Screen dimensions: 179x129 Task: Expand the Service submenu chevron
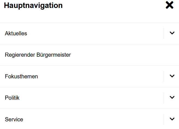[172, 119]
